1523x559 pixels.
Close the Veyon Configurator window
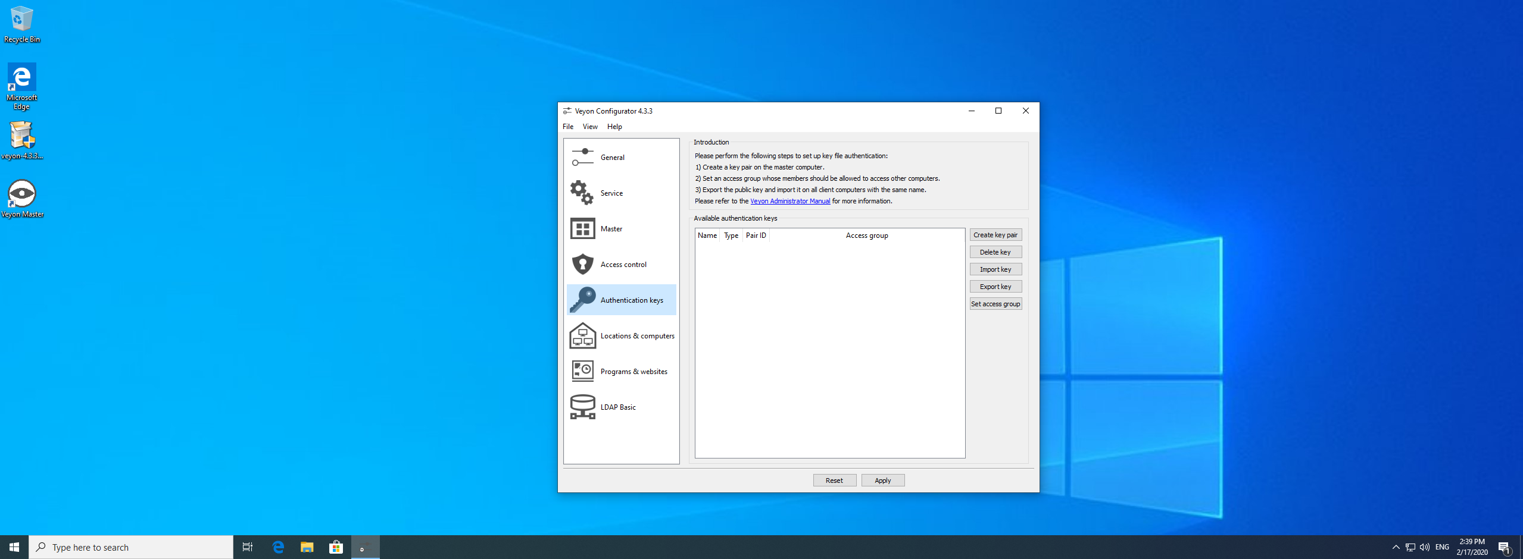[1026, 111]
